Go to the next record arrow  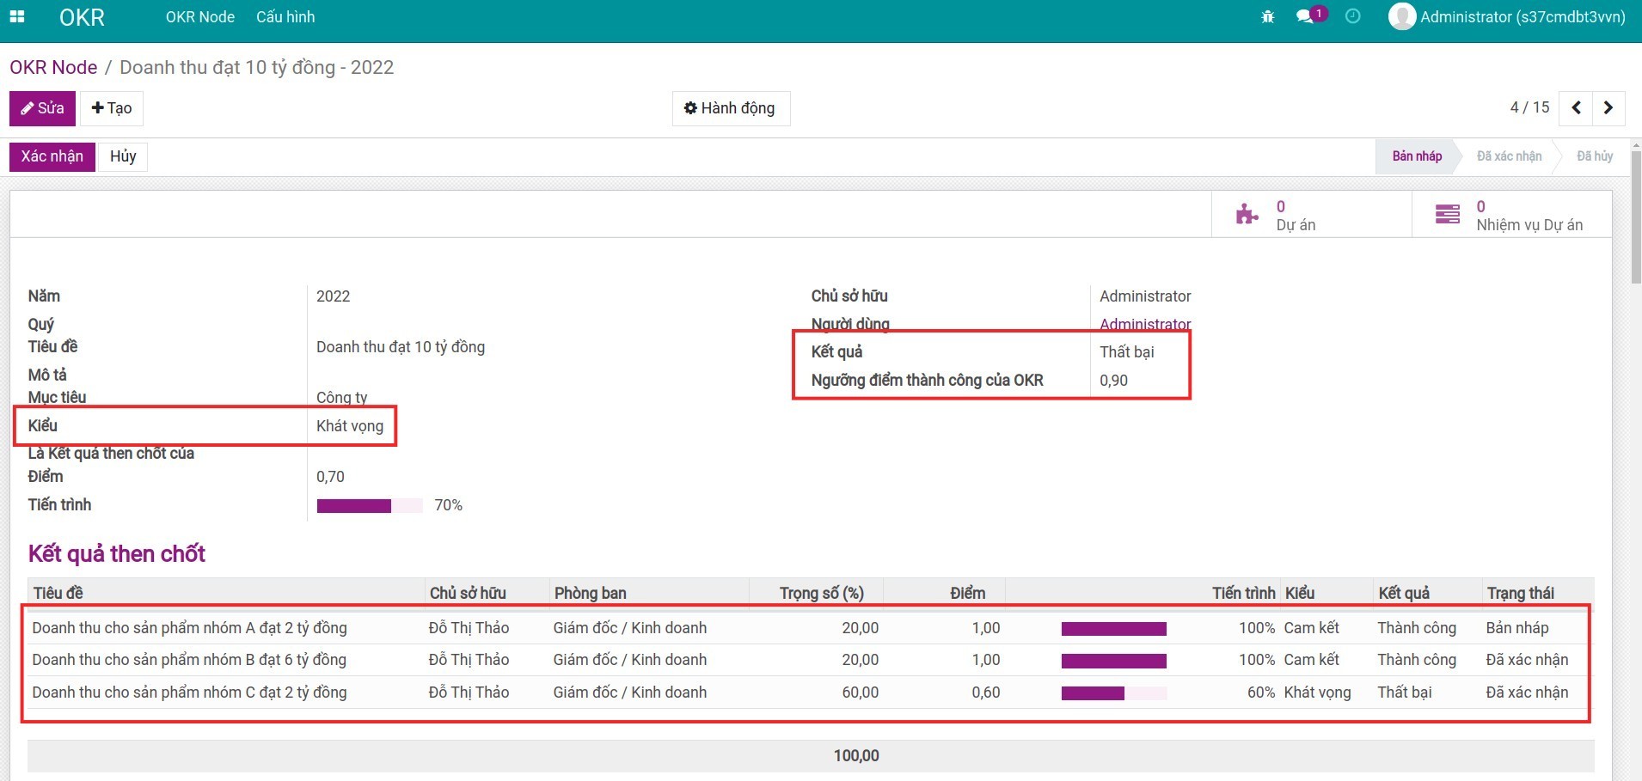click(x=1608, y=108)
